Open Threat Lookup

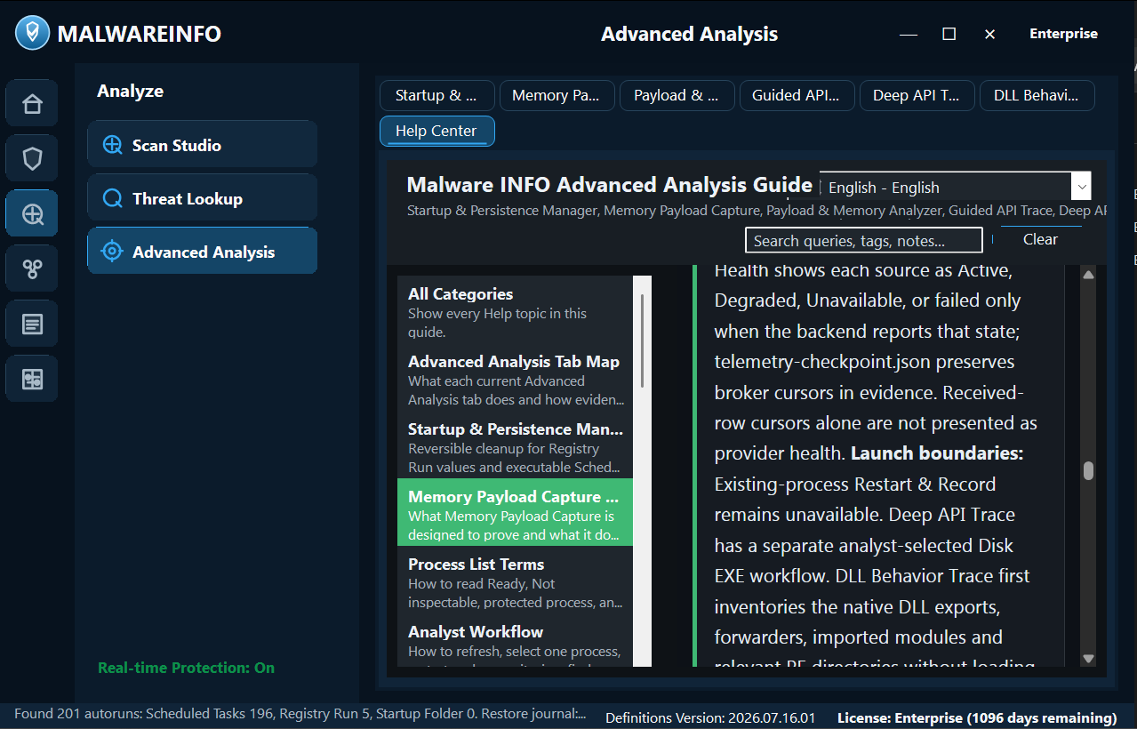point(202,197)
